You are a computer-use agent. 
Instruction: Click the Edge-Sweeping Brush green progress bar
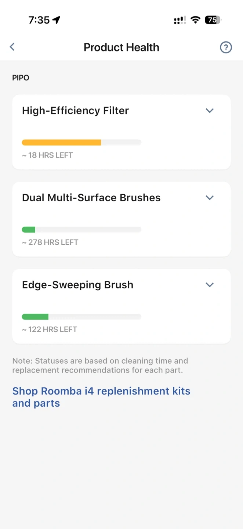point(35,317)
